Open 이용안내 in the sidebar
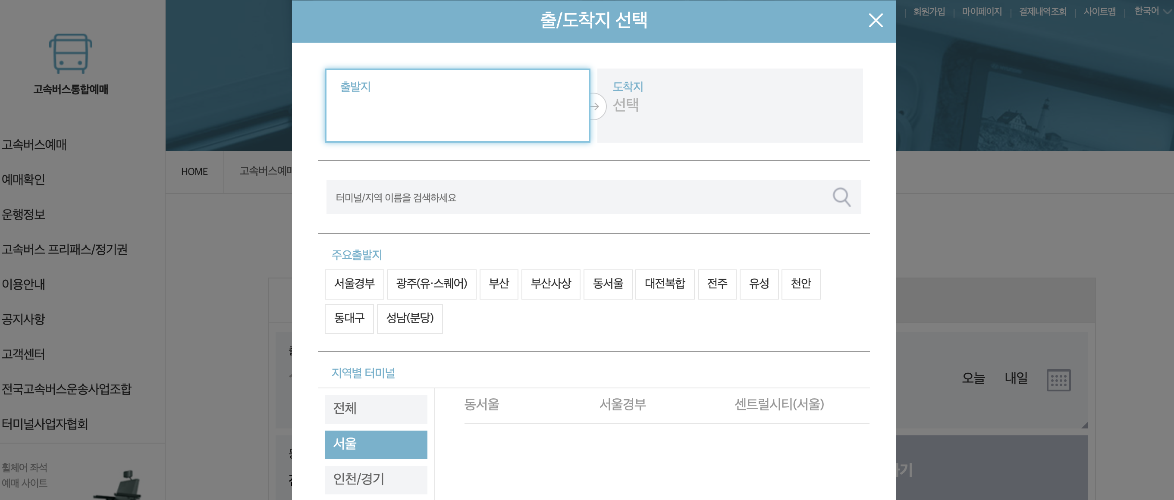Image resolution: width=1174 pixels, height=500 pixels. click(x=23, y=284)
